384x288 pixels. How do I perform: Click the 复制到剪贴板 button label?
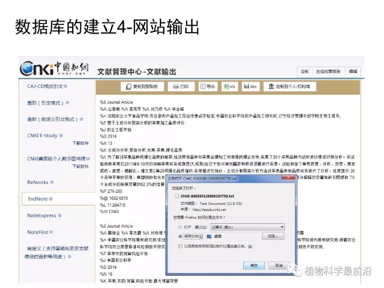click(x=145, y=86)
